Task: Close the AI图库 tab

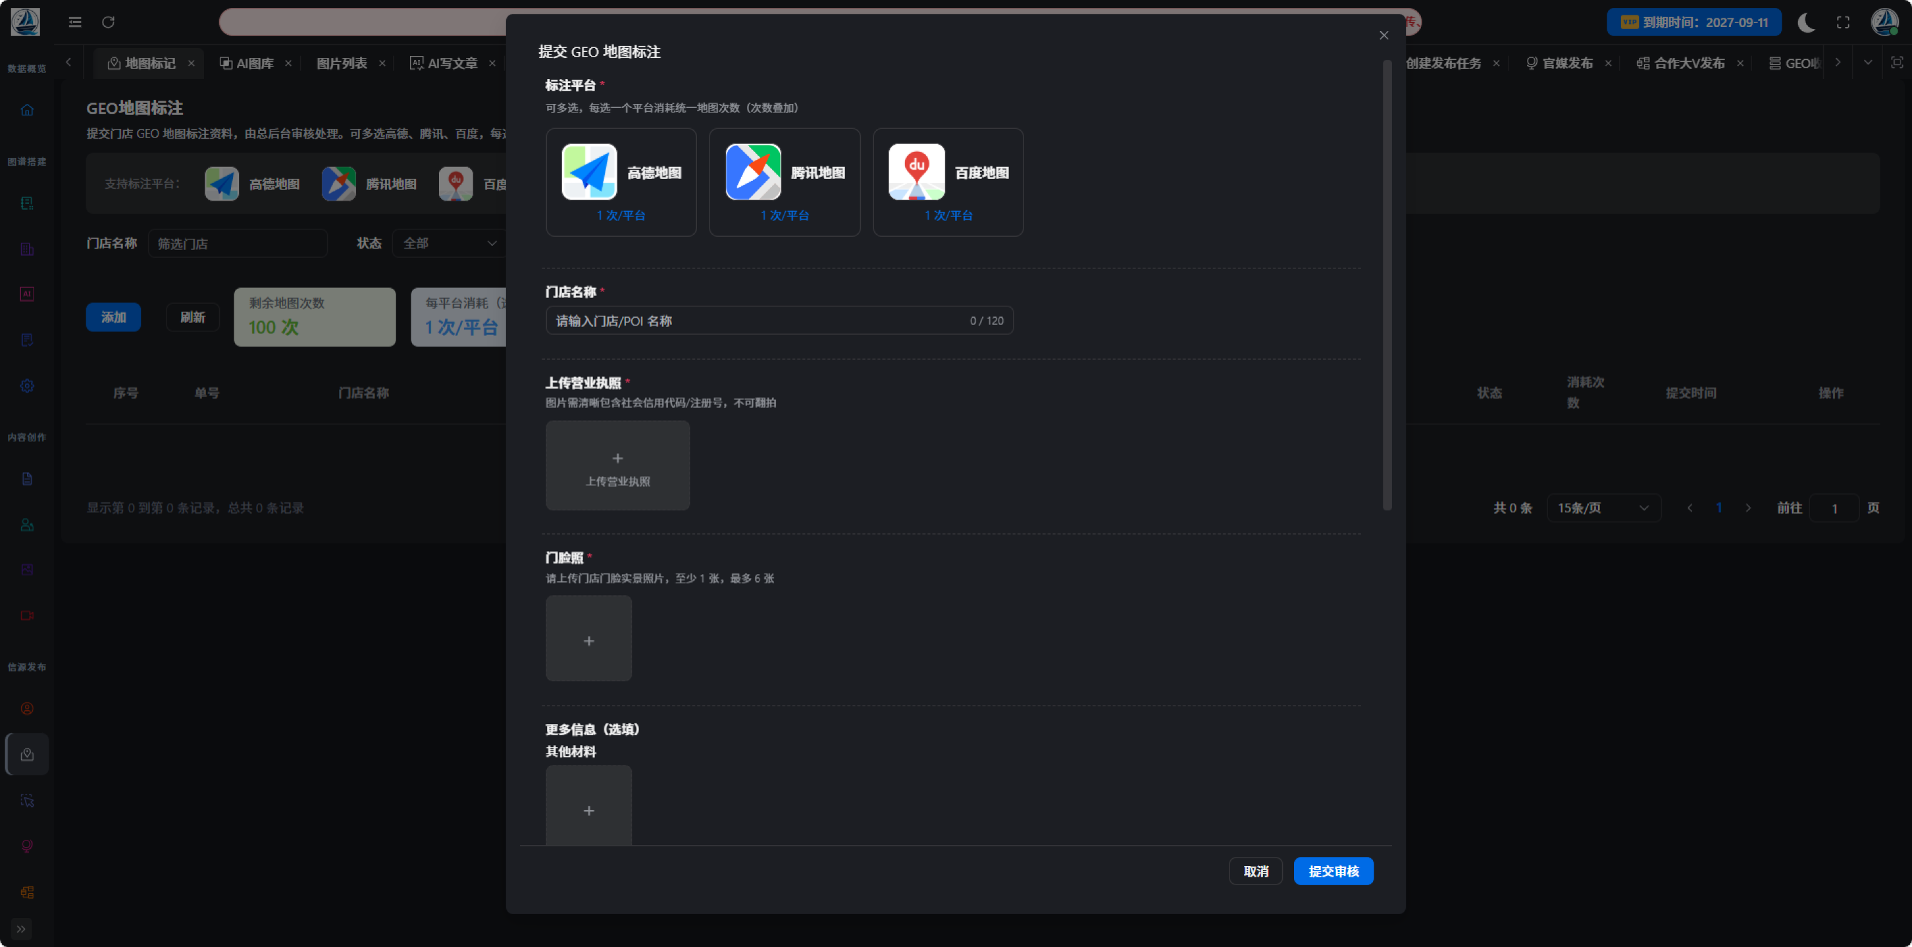Action: tap(288, 63)
